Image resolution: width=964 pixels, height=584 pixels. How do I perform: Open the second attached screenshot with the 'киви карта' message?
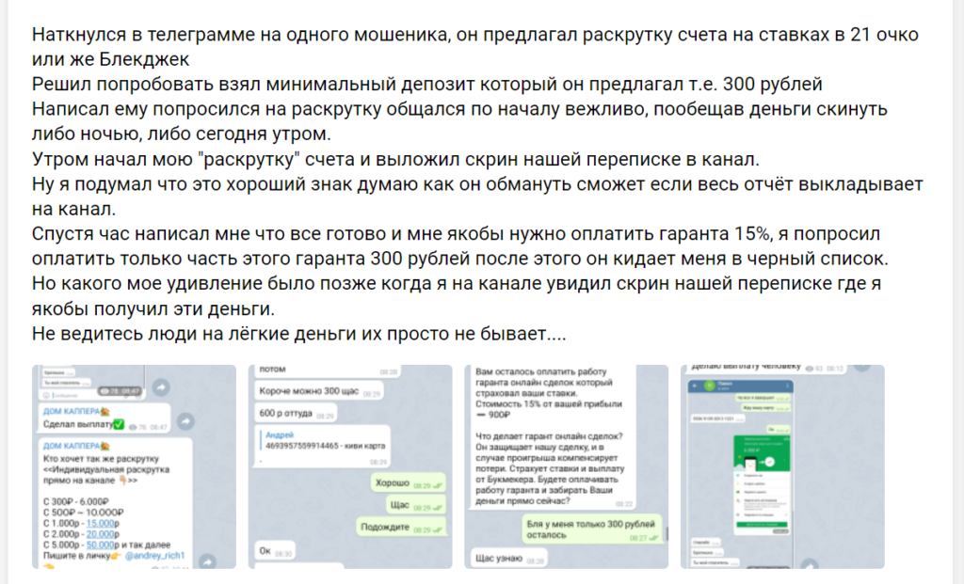pos(350,466)
